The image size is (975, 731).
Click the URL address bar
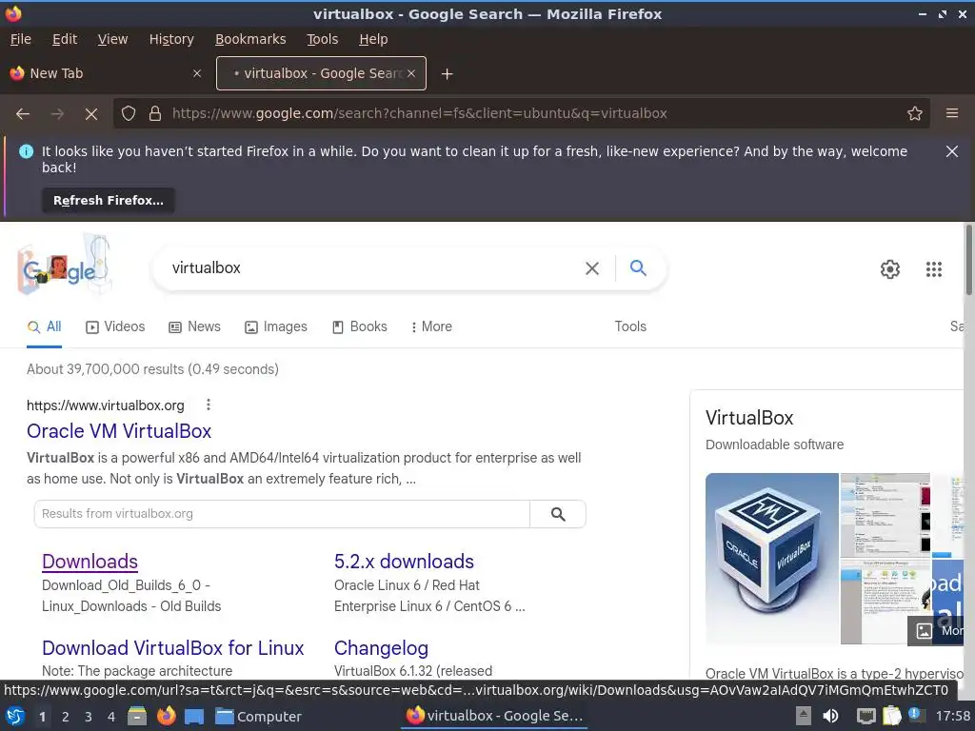point(521,114)
